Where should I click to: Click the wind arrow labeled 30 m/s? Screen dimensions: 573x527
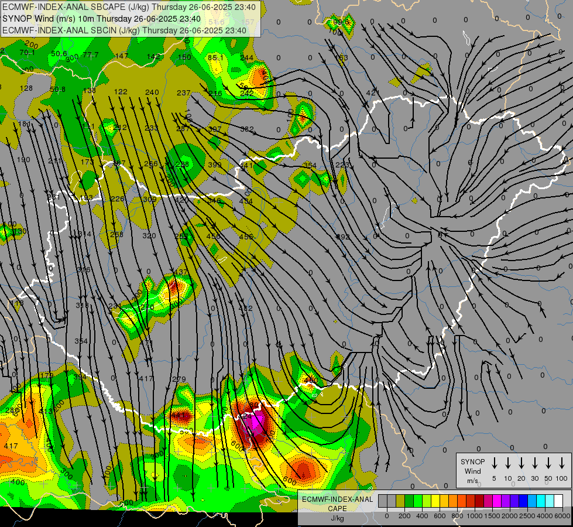pos(534,463)
